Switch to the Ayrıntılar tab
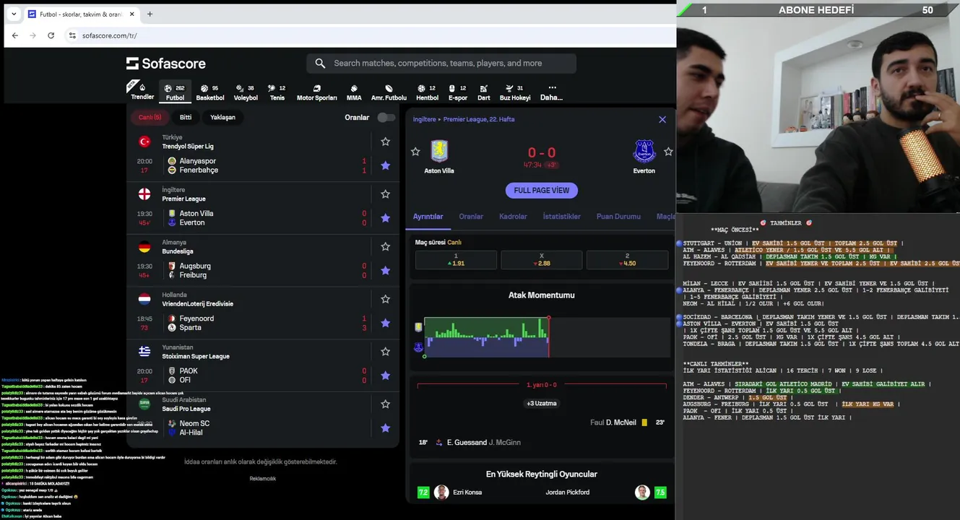960x520 pixels. 428,217
